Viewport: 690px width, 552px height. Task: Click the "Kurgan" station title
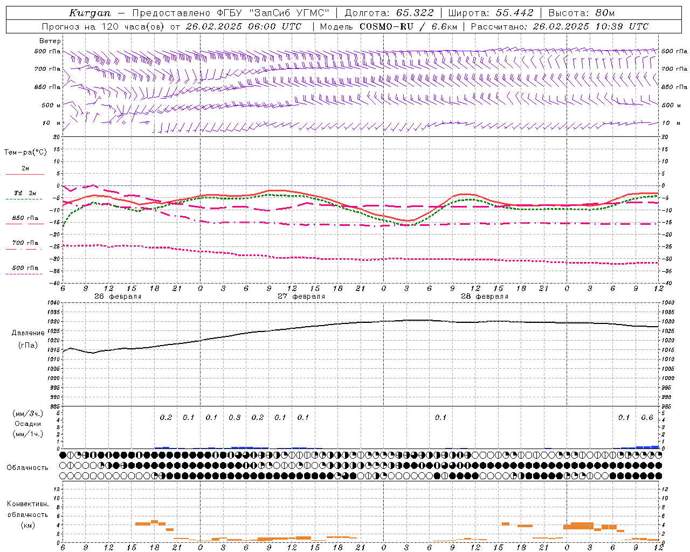pyautogui.click(x=90, y=13)
